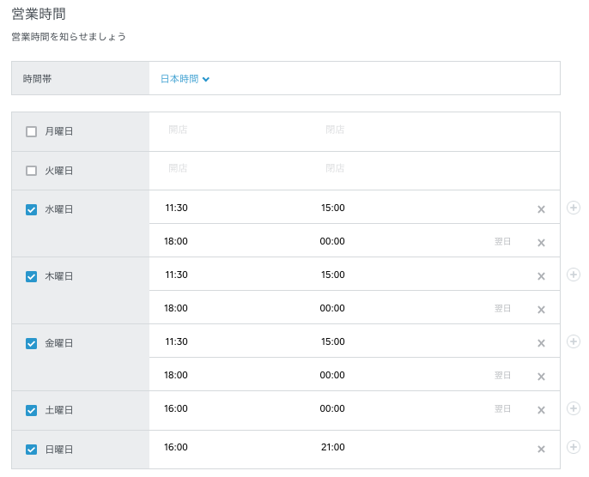Disable the 日曜日 checkbox

point(32,449)
